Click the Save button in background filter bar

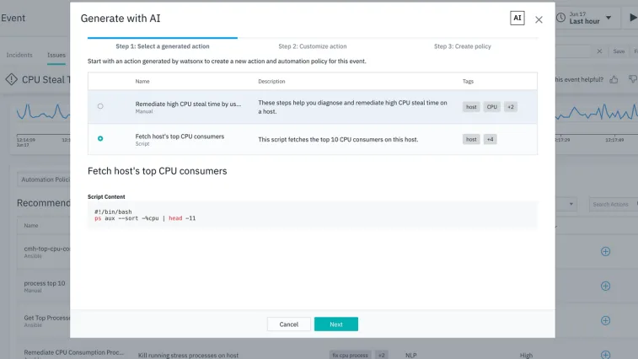point(619,51)
